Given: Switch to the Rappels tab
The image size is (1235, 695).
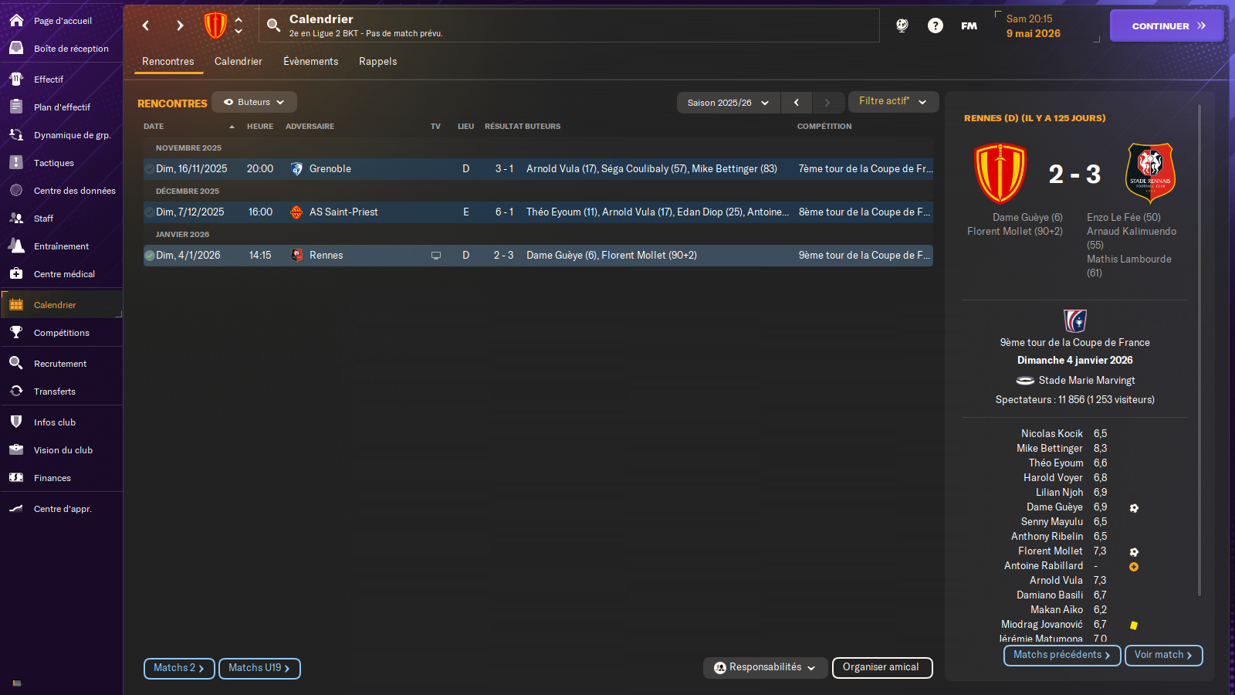Looking at the screenshot, I should (x=377, y=62).
